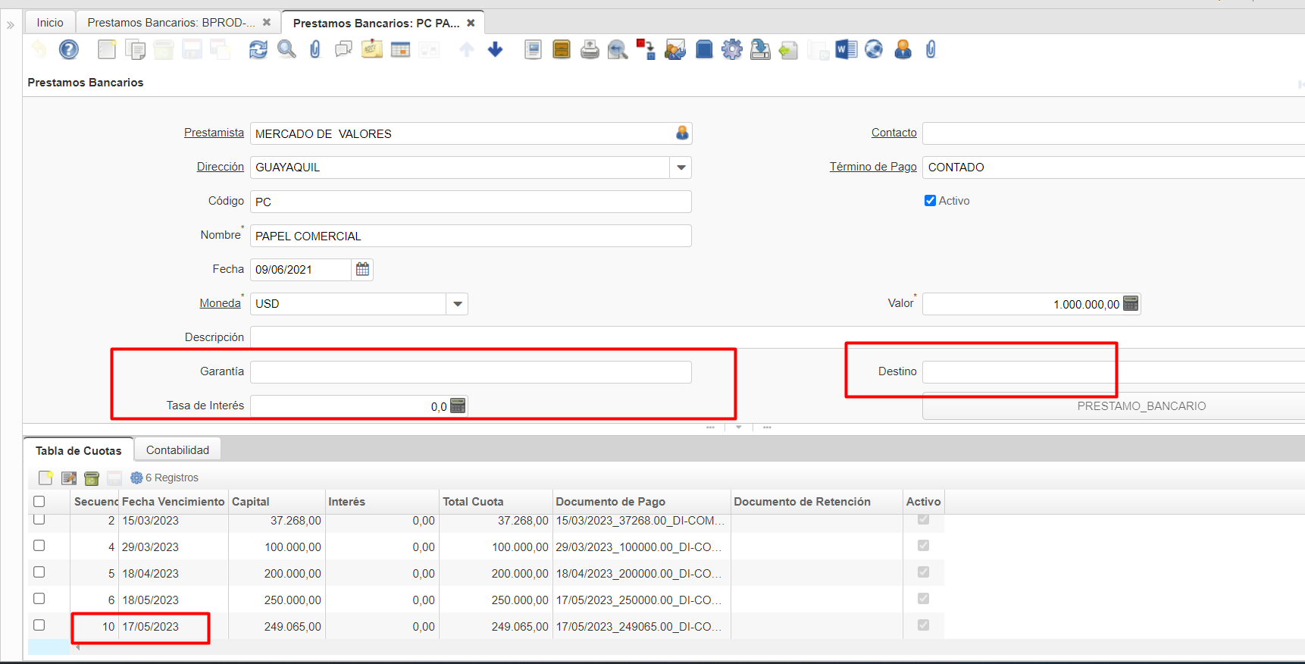Click the Word export icon

[x=845, y=50]
